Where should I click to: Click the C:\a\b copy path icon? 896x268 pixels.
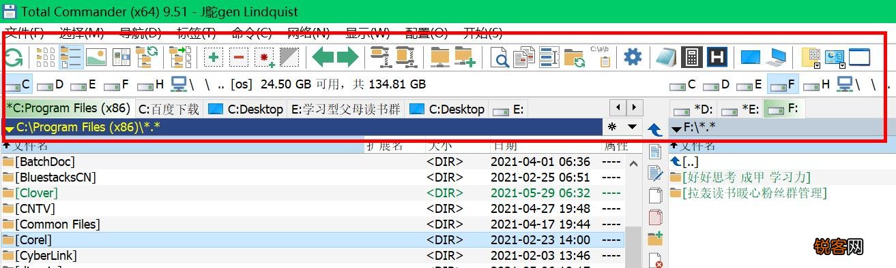click(x=601, y=57)
